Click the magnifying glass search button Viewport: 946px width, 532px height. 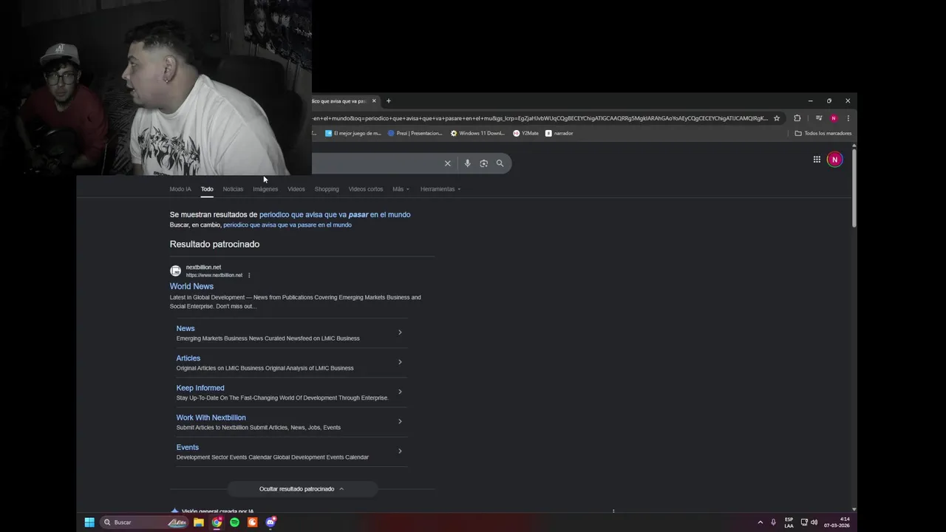(x=500, y=163)
